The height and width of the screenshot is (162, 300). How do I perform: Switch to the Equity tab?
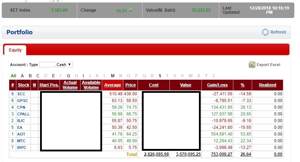click(15, 50)
